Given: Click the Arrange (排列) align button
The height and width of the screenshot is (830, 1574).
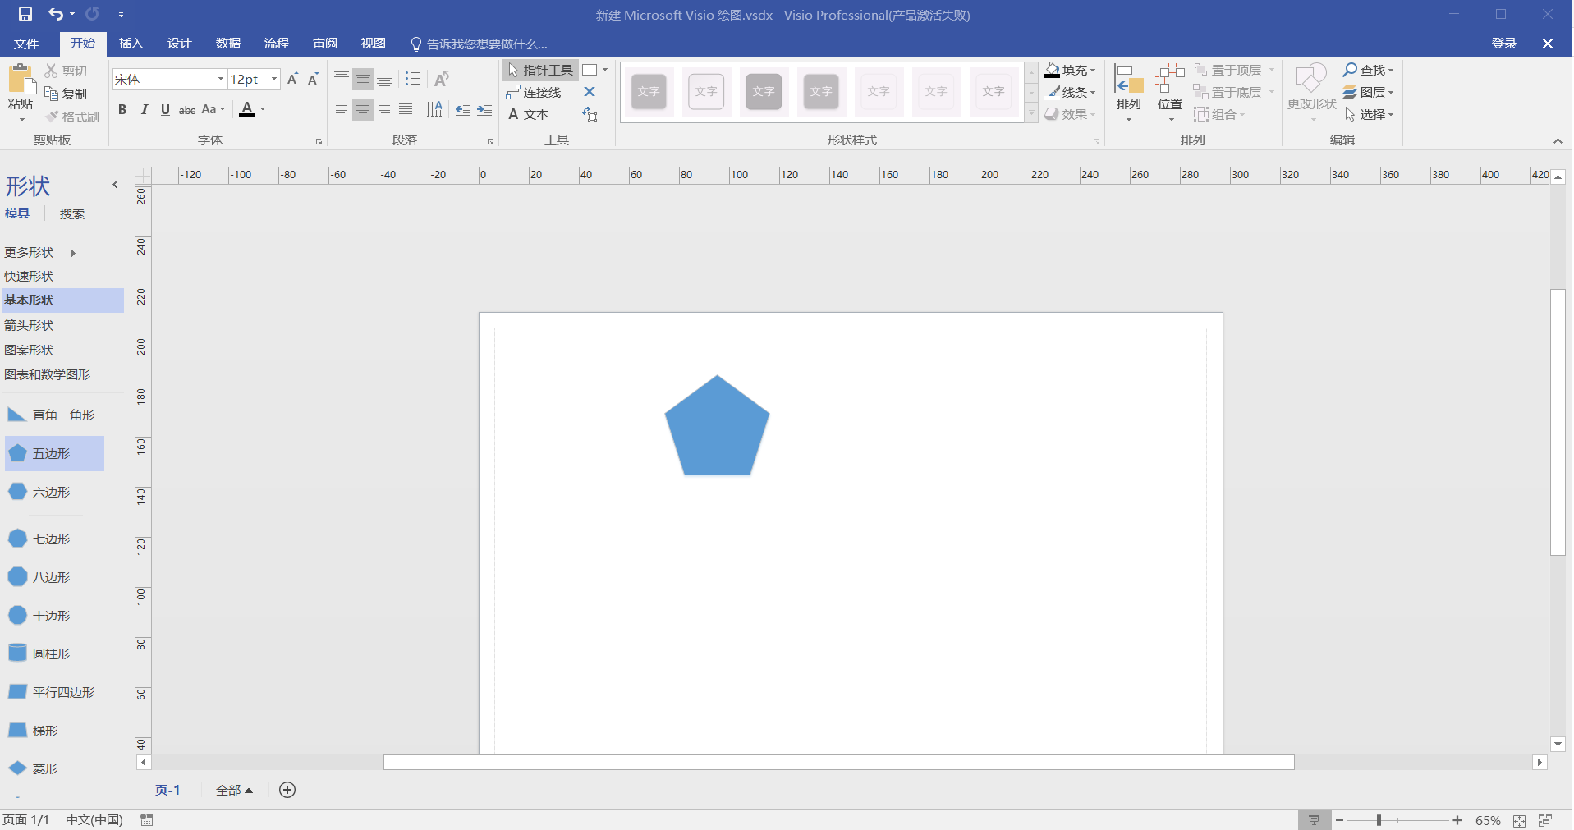Looking at the screenshot, I should coord(1129,92).
